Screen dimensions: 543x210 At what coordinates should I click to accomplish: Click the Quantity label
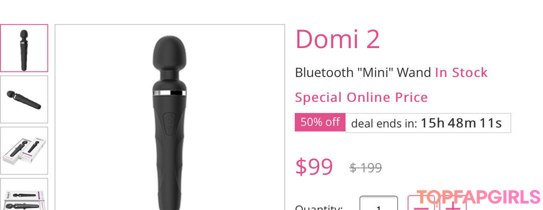click(x=319, y=207)
